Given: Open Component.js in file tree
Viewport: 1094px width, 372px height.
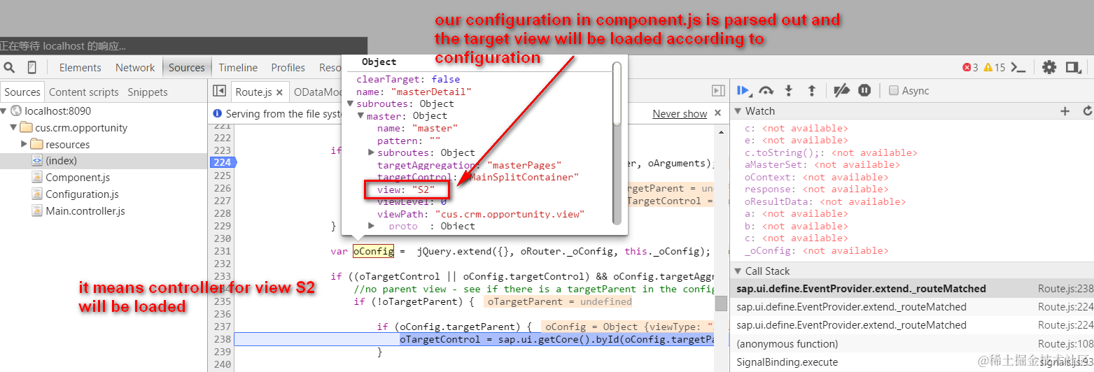Looking at the screenshot, I should (78, 178).
